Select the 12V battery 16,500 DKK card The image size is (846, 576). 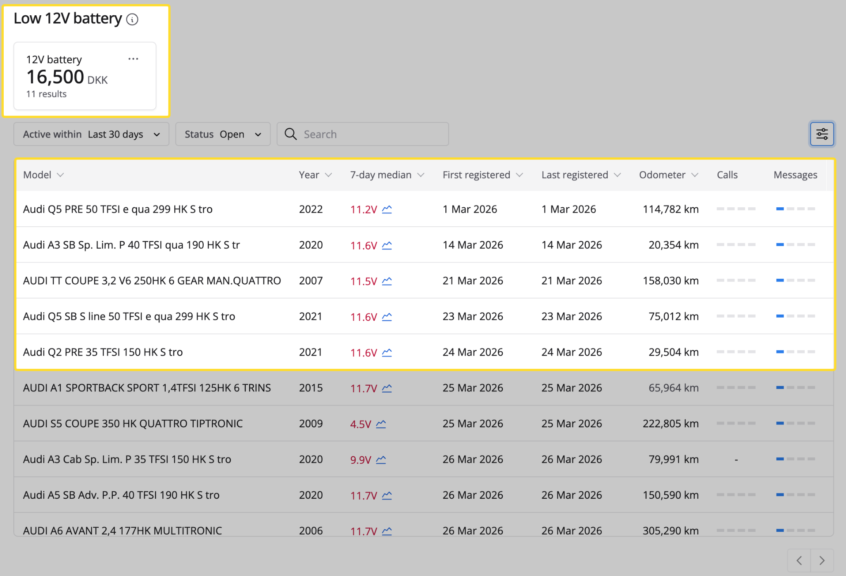85,76
